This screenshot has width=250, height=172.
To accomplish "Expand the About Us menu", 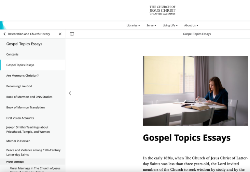I will pos(191,25).
